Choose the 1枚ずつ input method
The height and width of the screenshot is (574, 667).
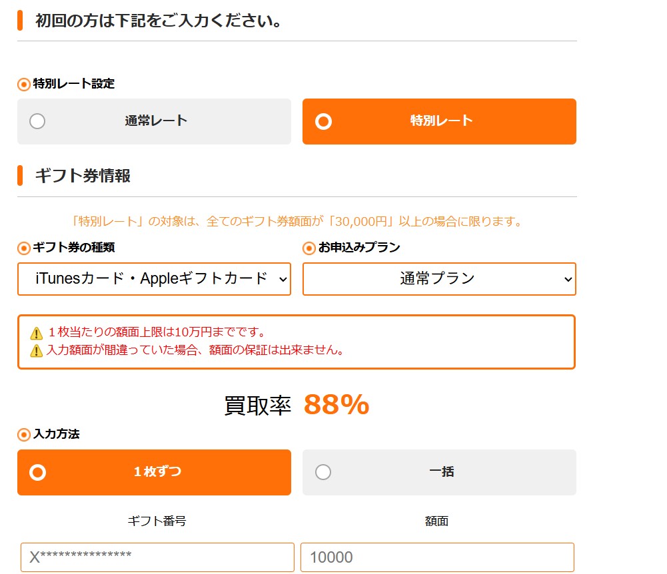pos(154,472)
